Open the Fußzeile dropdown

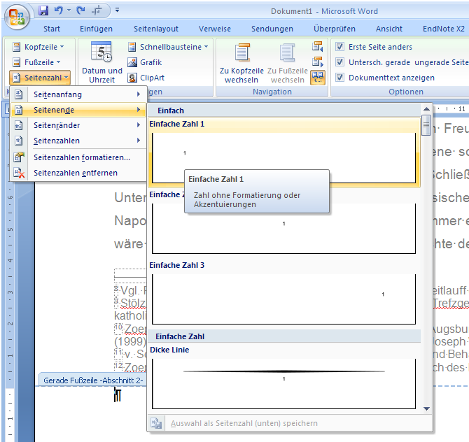[x=36, y=62]
